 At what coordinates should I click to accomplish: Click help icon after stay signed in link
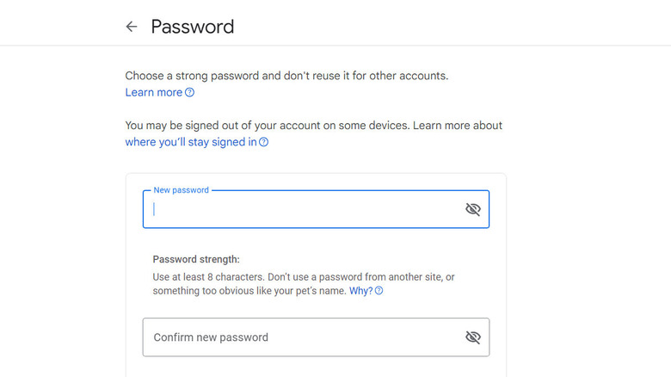pos(264,142)
